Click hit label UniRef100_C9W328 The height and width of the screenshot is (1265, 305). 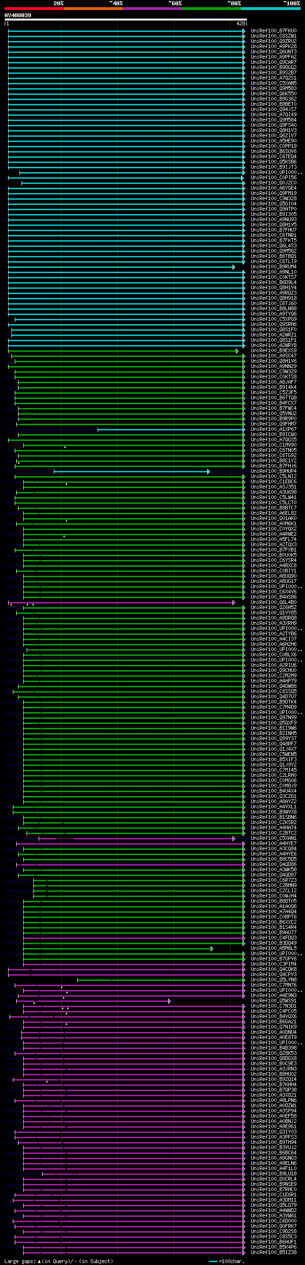click(x=274, y=198)
